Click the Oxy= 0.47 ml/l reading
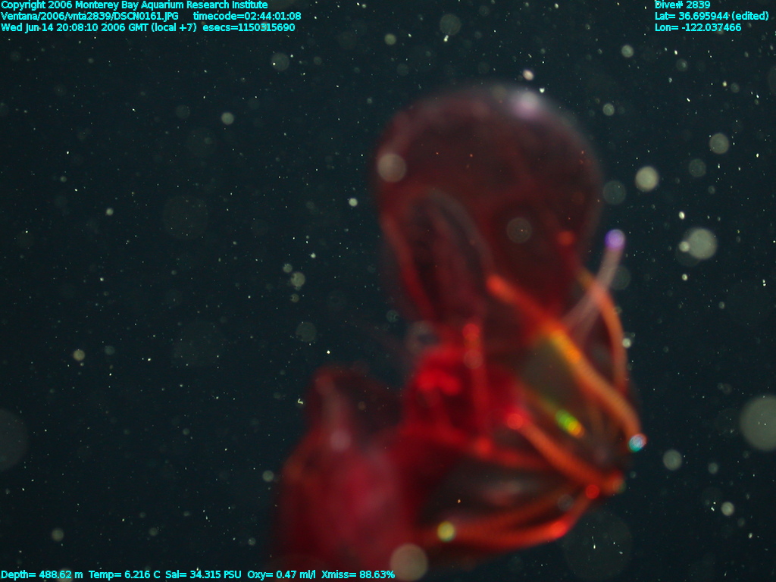Viewport: 776px width, 582px height. [x=281, y=574]
